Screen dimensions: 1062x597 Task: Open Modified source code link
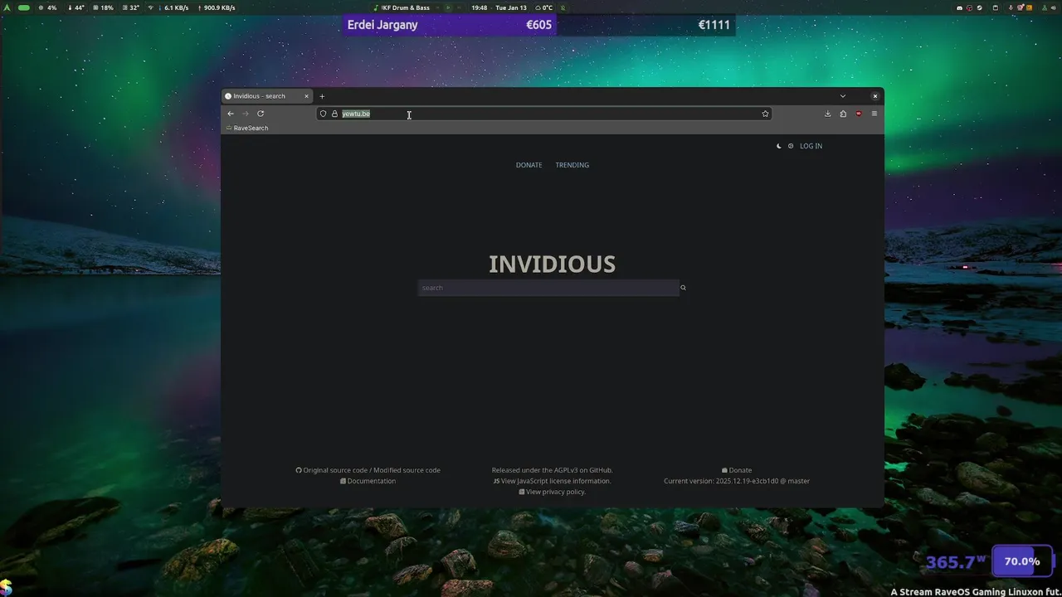[x=407, y=470]
